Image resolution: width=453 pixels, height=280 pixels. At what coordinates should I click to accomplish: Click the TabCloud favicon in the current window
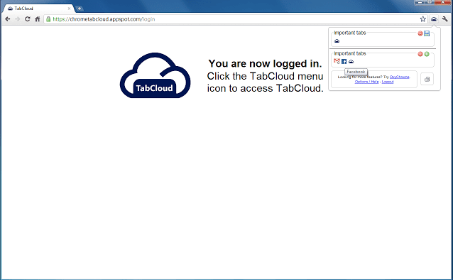337,41
